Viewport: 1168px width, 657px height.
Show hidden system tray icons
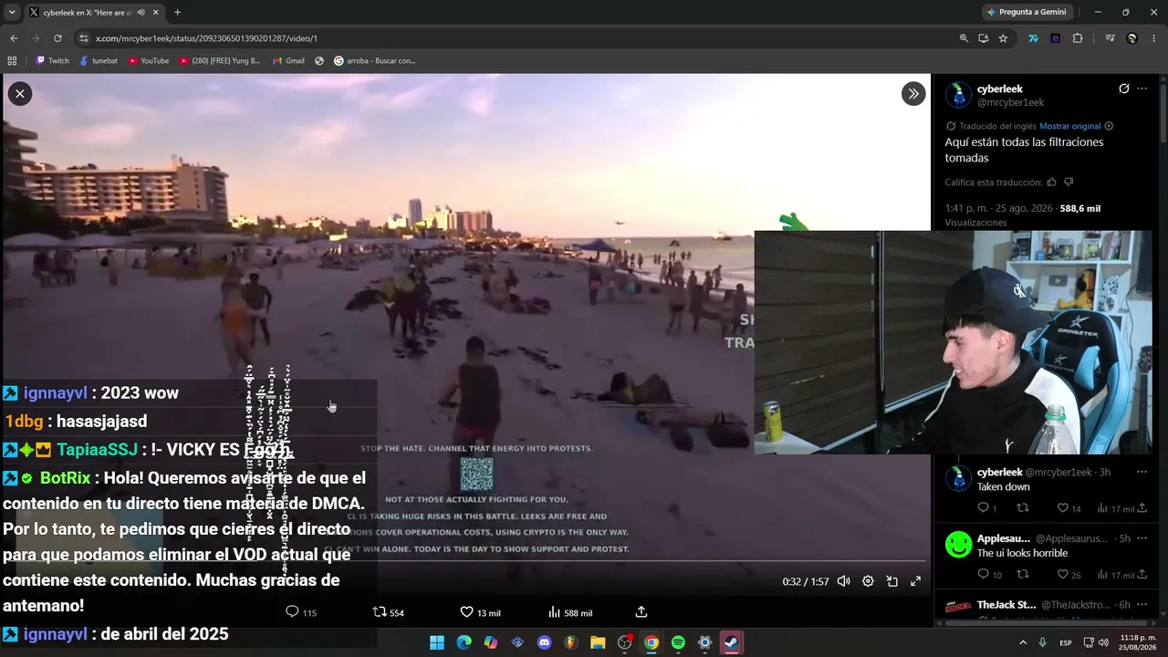pyautogui.click(x=1023, y=642)
